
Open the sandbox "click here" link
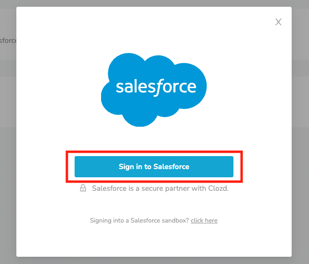point(204,221)
